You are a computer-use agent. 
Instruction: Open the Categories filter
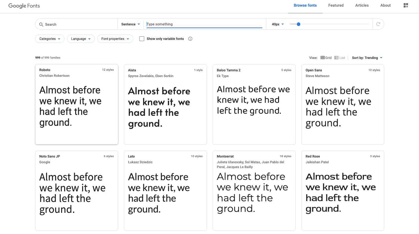(49, 39)
